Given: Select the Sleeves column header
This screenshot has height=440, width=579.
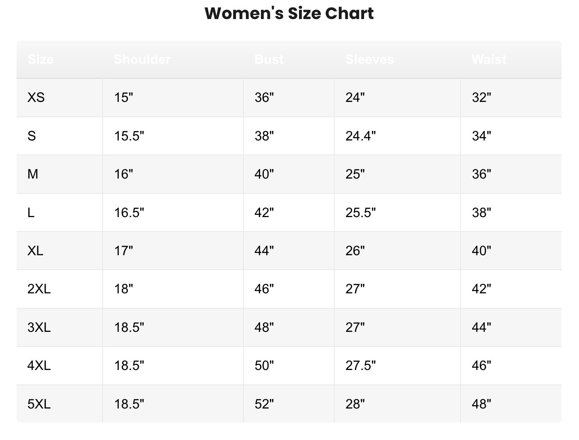Looking at the screenshot, I should [x=369, y=59].
